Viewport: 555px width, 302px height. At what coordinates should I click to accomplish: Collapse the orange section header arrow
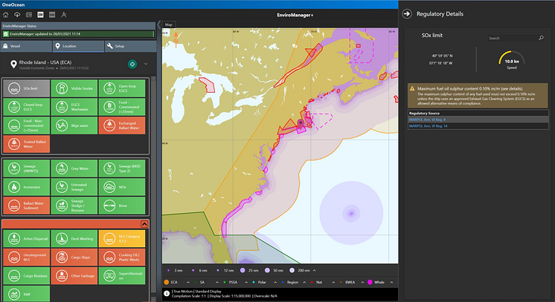coord(144,224)
